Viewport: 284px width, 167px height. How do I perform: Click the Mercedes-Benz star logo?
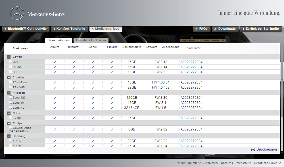click(x=17, y=14)
